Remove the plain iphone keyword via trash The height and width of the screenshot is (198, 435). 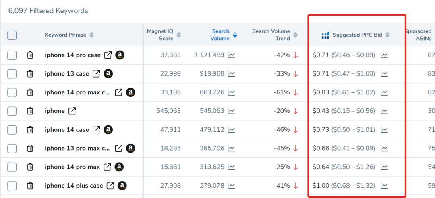(30, 111)
